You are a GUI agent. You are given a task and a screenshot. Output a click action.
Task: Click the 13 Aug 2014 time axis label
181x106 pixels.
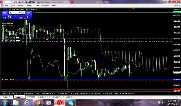click(x=6, y=93)
